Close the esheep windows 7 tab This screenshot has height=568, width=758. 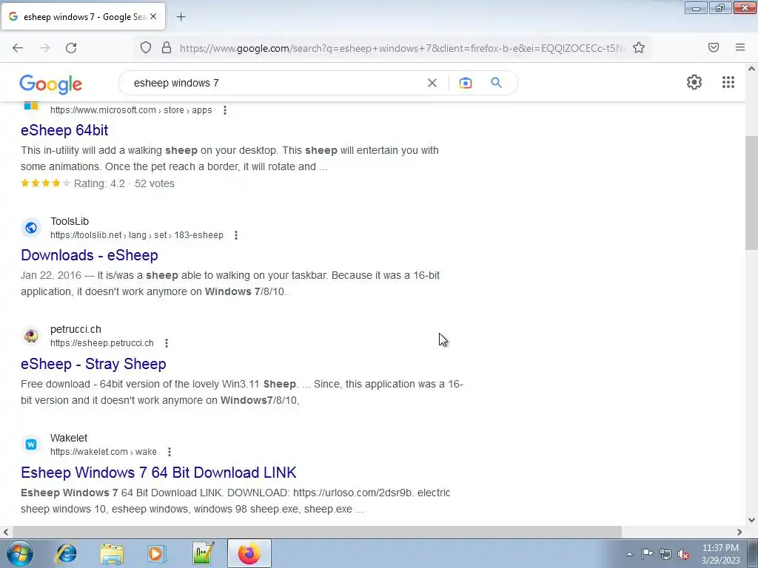pyautogui.click(x=153, y=16)
